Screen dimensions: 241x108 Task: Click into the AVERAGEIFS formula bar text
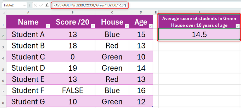point(90,5)
